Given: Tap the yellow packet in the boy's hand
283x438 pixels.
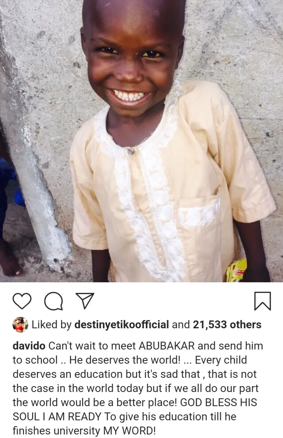Looking at the screenshot, I should (236, 270).
